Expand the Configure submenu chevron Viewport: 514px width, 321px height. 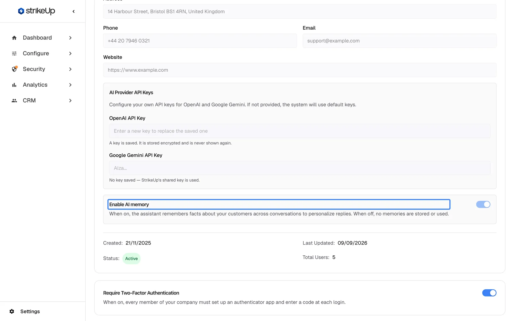pyautogui.click(x=70, y=53)
